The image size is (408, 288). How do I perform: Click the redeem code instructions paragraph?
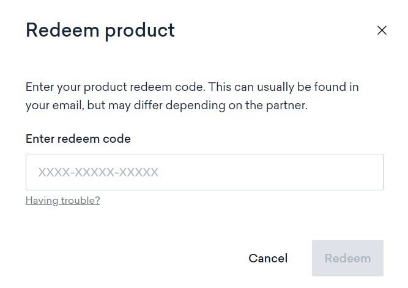coord(192,96)
